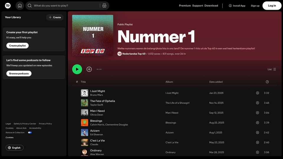Sort by the Date added column header

[x=216, y=82]
